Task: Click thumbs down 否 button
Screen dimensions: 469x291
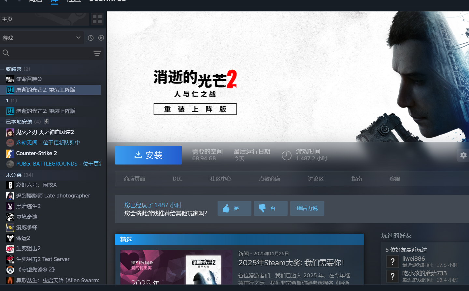Action: pos(270,208)
